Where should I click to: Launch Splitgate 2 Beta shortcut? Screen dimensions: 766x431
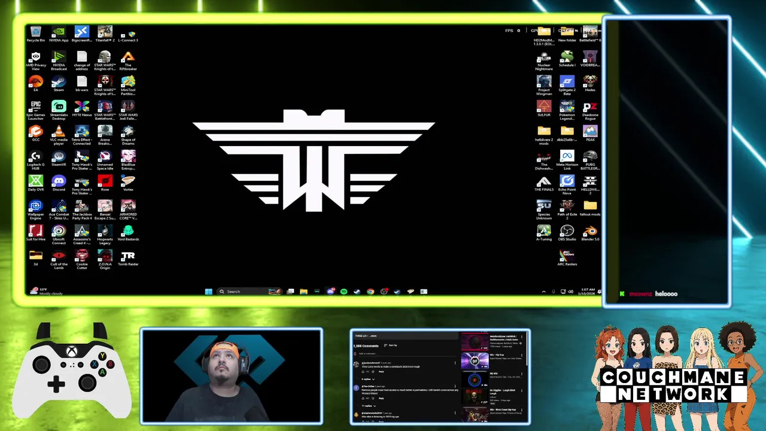coord(567,84)
